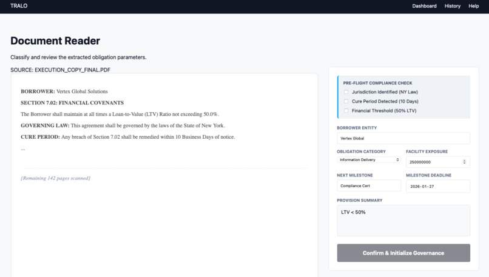
Task: Click the Borrower Entity input field
Action: (x=403, y=138)
